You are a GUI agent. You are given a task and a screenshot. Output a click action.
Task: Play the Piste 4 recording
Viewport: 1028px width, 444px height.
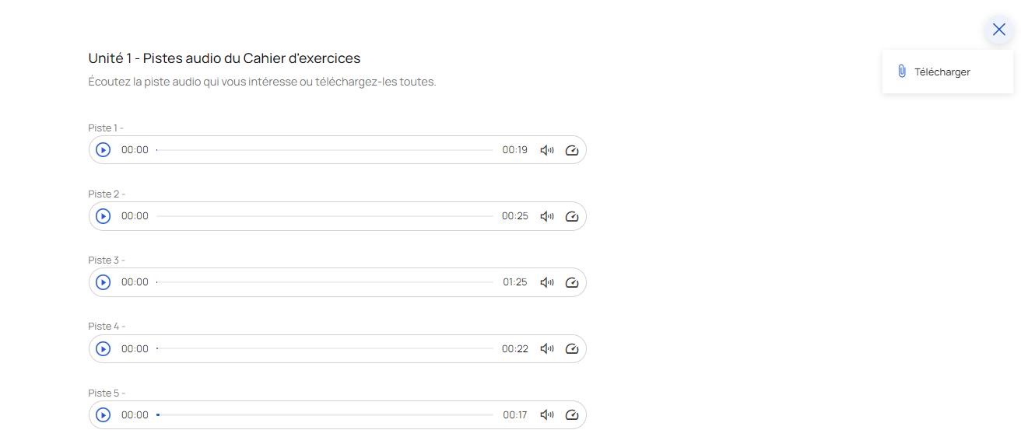[103, 348]
